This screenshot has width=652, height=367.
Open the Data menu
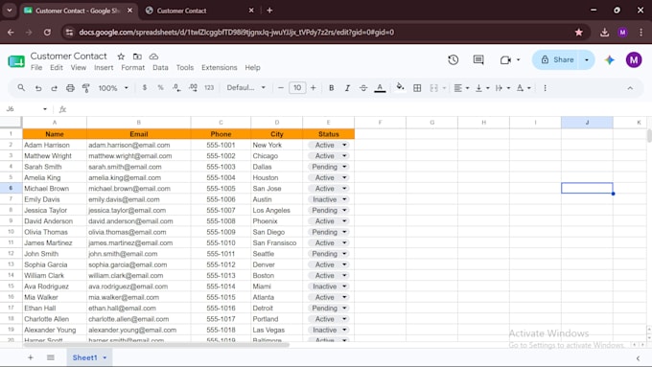click(x=160, y=67)
